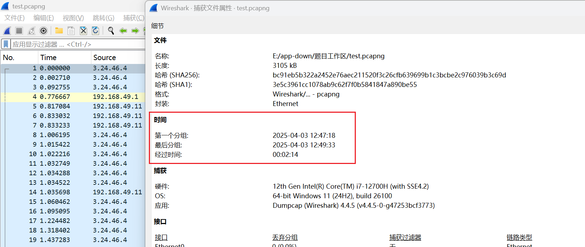The width and height of the screenshot is (585, 247).
Task: Restart the current capture
Action: (31, 31)
